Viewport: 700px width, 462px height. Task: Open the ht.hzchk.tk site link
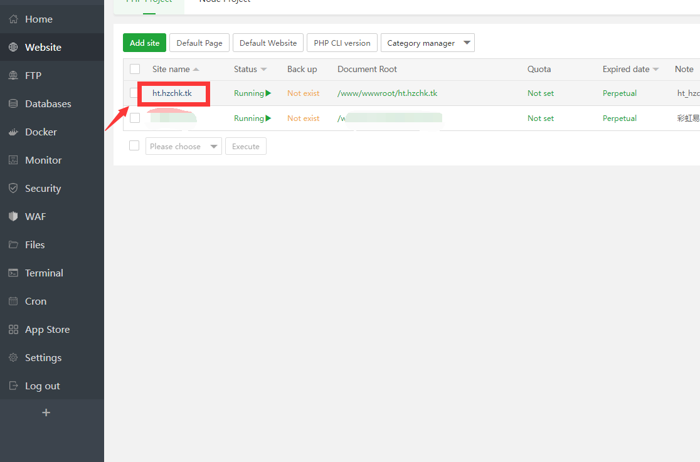(172, 93)
